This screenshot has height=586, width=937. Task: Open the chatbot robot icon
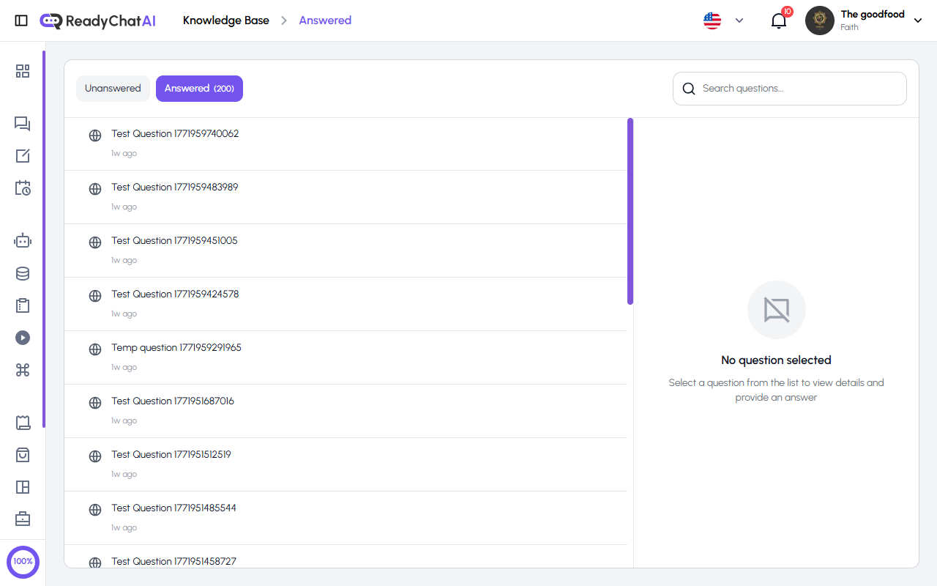[22, 240]
